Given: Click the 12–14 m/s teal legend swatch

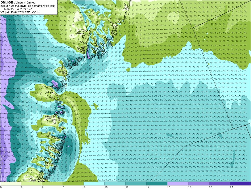Looking at the screenshot, I should (x=136, y=184).
